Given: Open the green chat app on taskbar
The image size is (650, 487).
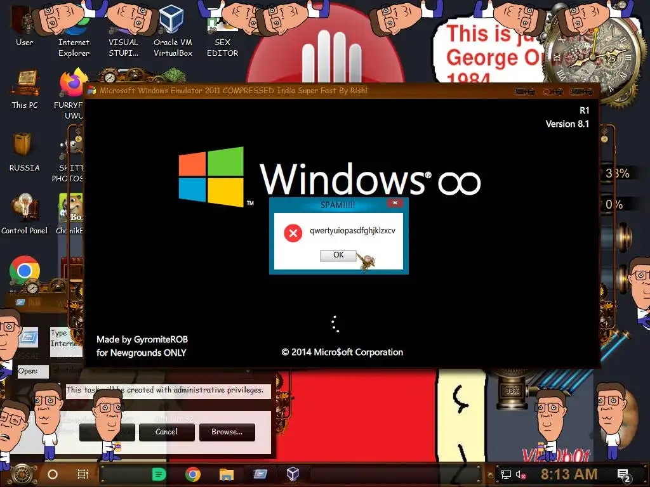Looking at the screenshot, I should point(159,474).
